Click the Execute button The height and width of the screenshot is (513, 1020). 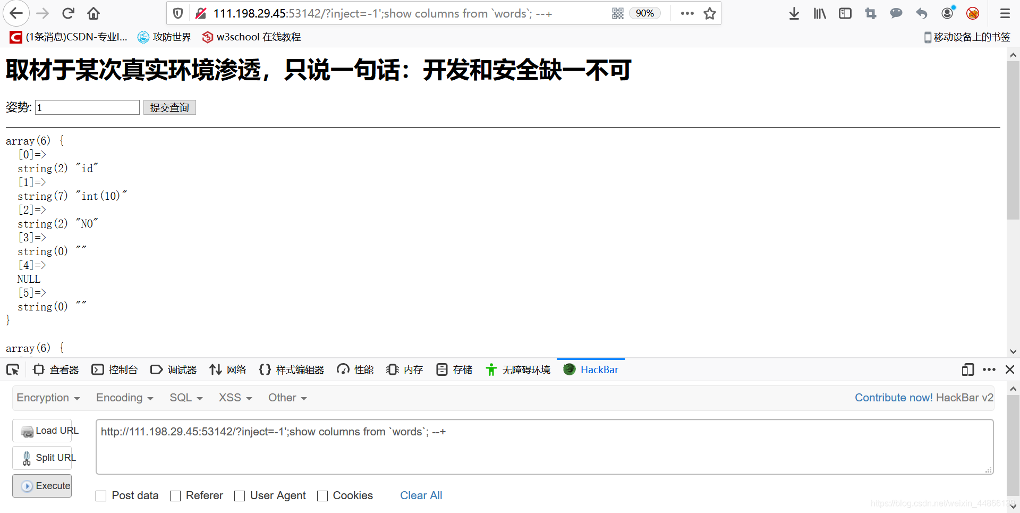pyautogui.click(x=42, y=486)
